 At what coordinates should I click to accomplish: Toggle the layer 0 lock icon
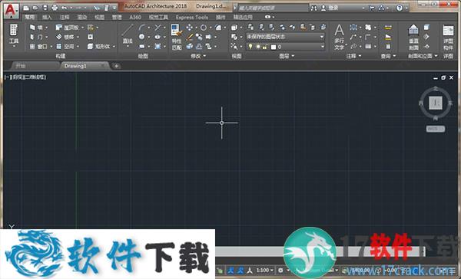(x=264, y=47)
